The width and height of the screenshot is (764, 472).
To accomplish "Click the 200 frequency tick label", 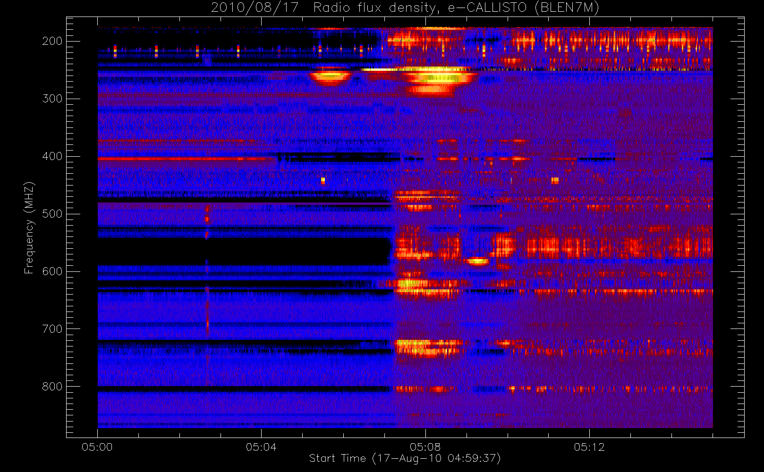I will click(52, 41).
